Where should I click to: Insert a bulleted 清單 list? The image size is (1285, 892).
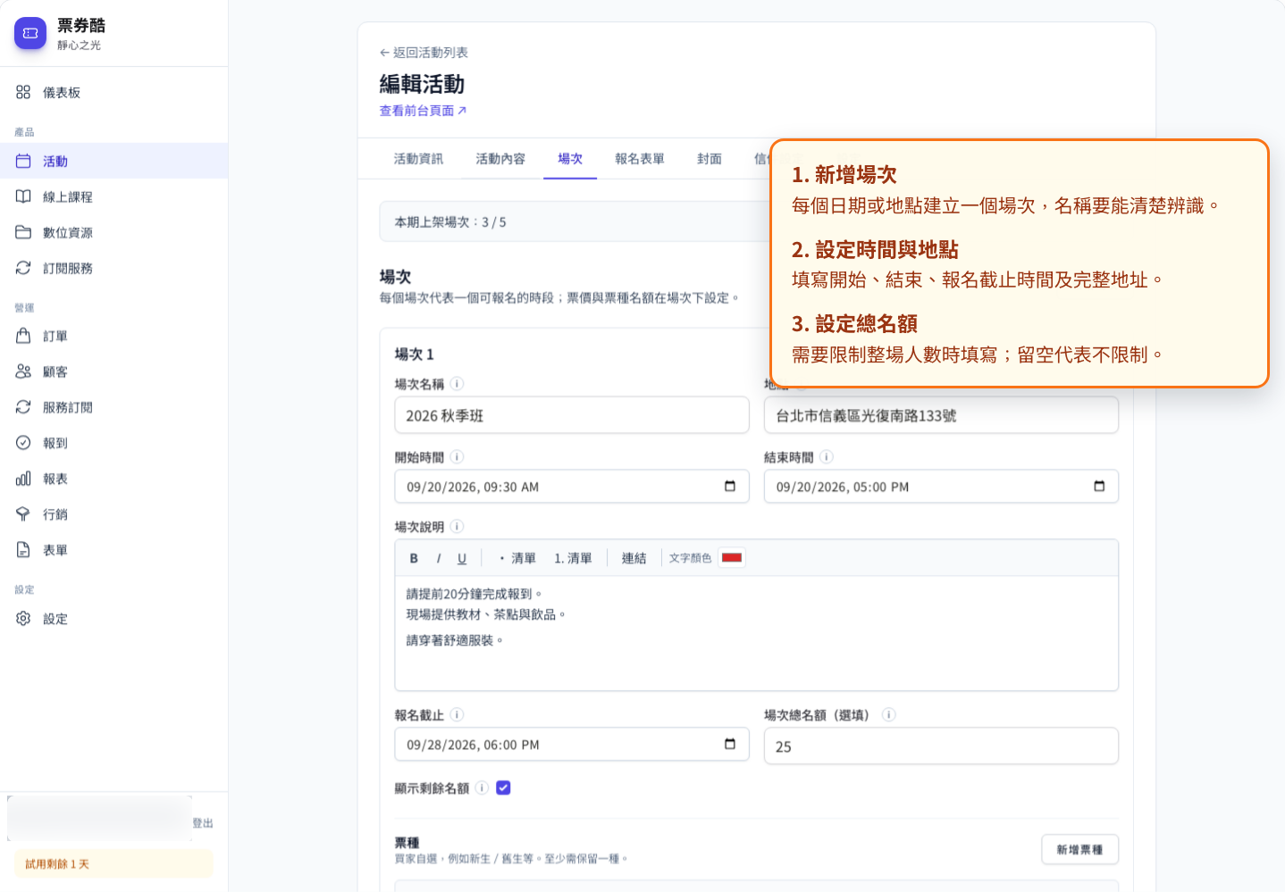(x=518, y=558)
